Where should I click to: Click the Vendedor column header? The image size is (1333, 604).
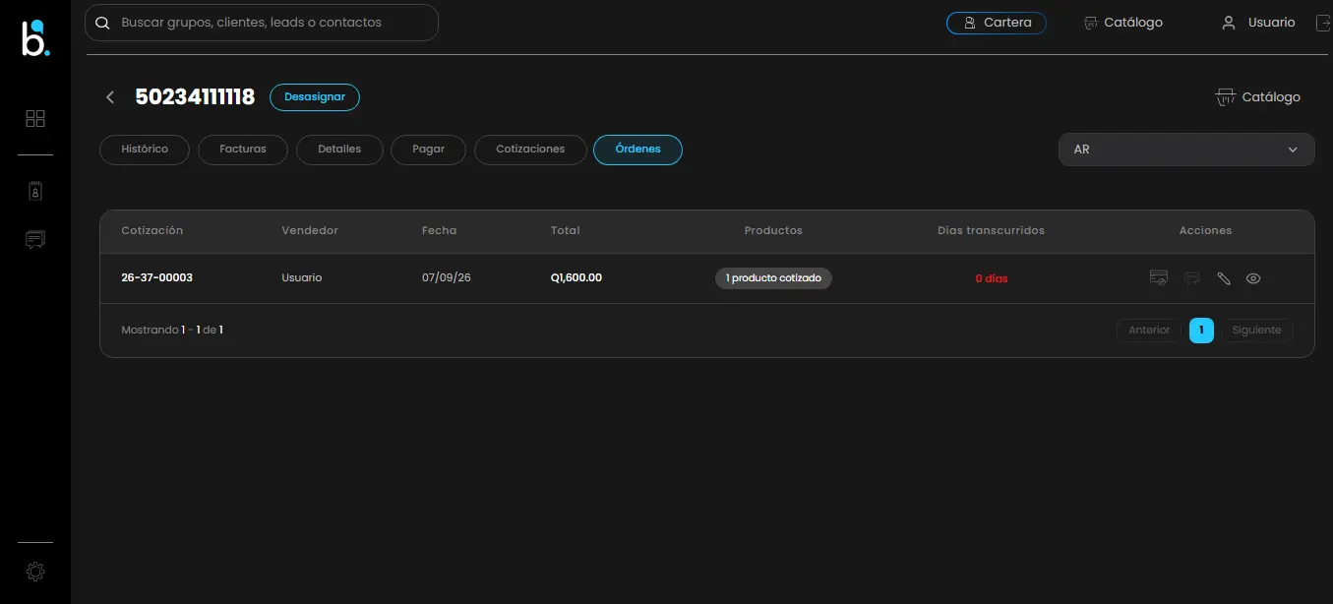[x=310, y=230]
